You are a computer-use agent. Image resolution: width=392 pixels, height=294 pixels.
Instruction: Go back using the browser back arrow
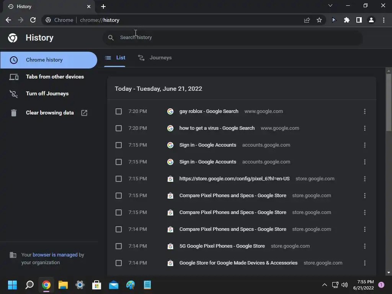point(8,20)
